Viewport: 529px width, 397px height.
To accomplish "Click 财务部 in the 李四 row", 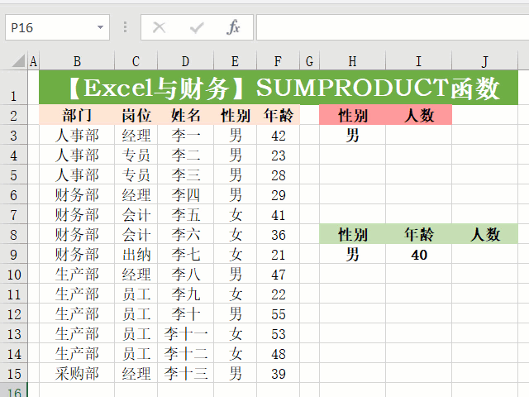I will pos(77,194).
